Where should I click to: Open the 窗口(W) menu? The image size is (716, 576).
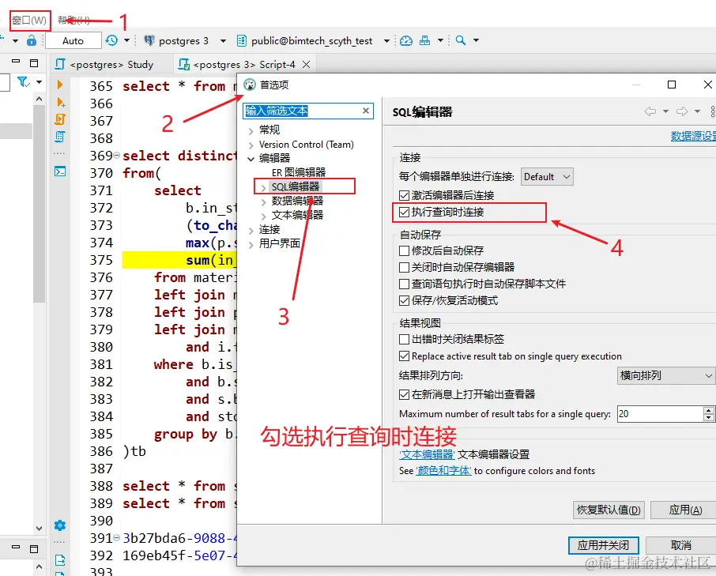click(29, 21)
